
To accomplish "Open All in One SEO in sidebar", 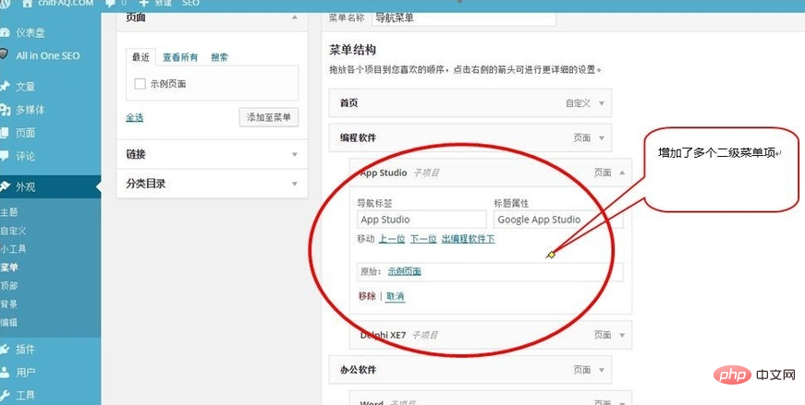I will (x=47, y=56).
